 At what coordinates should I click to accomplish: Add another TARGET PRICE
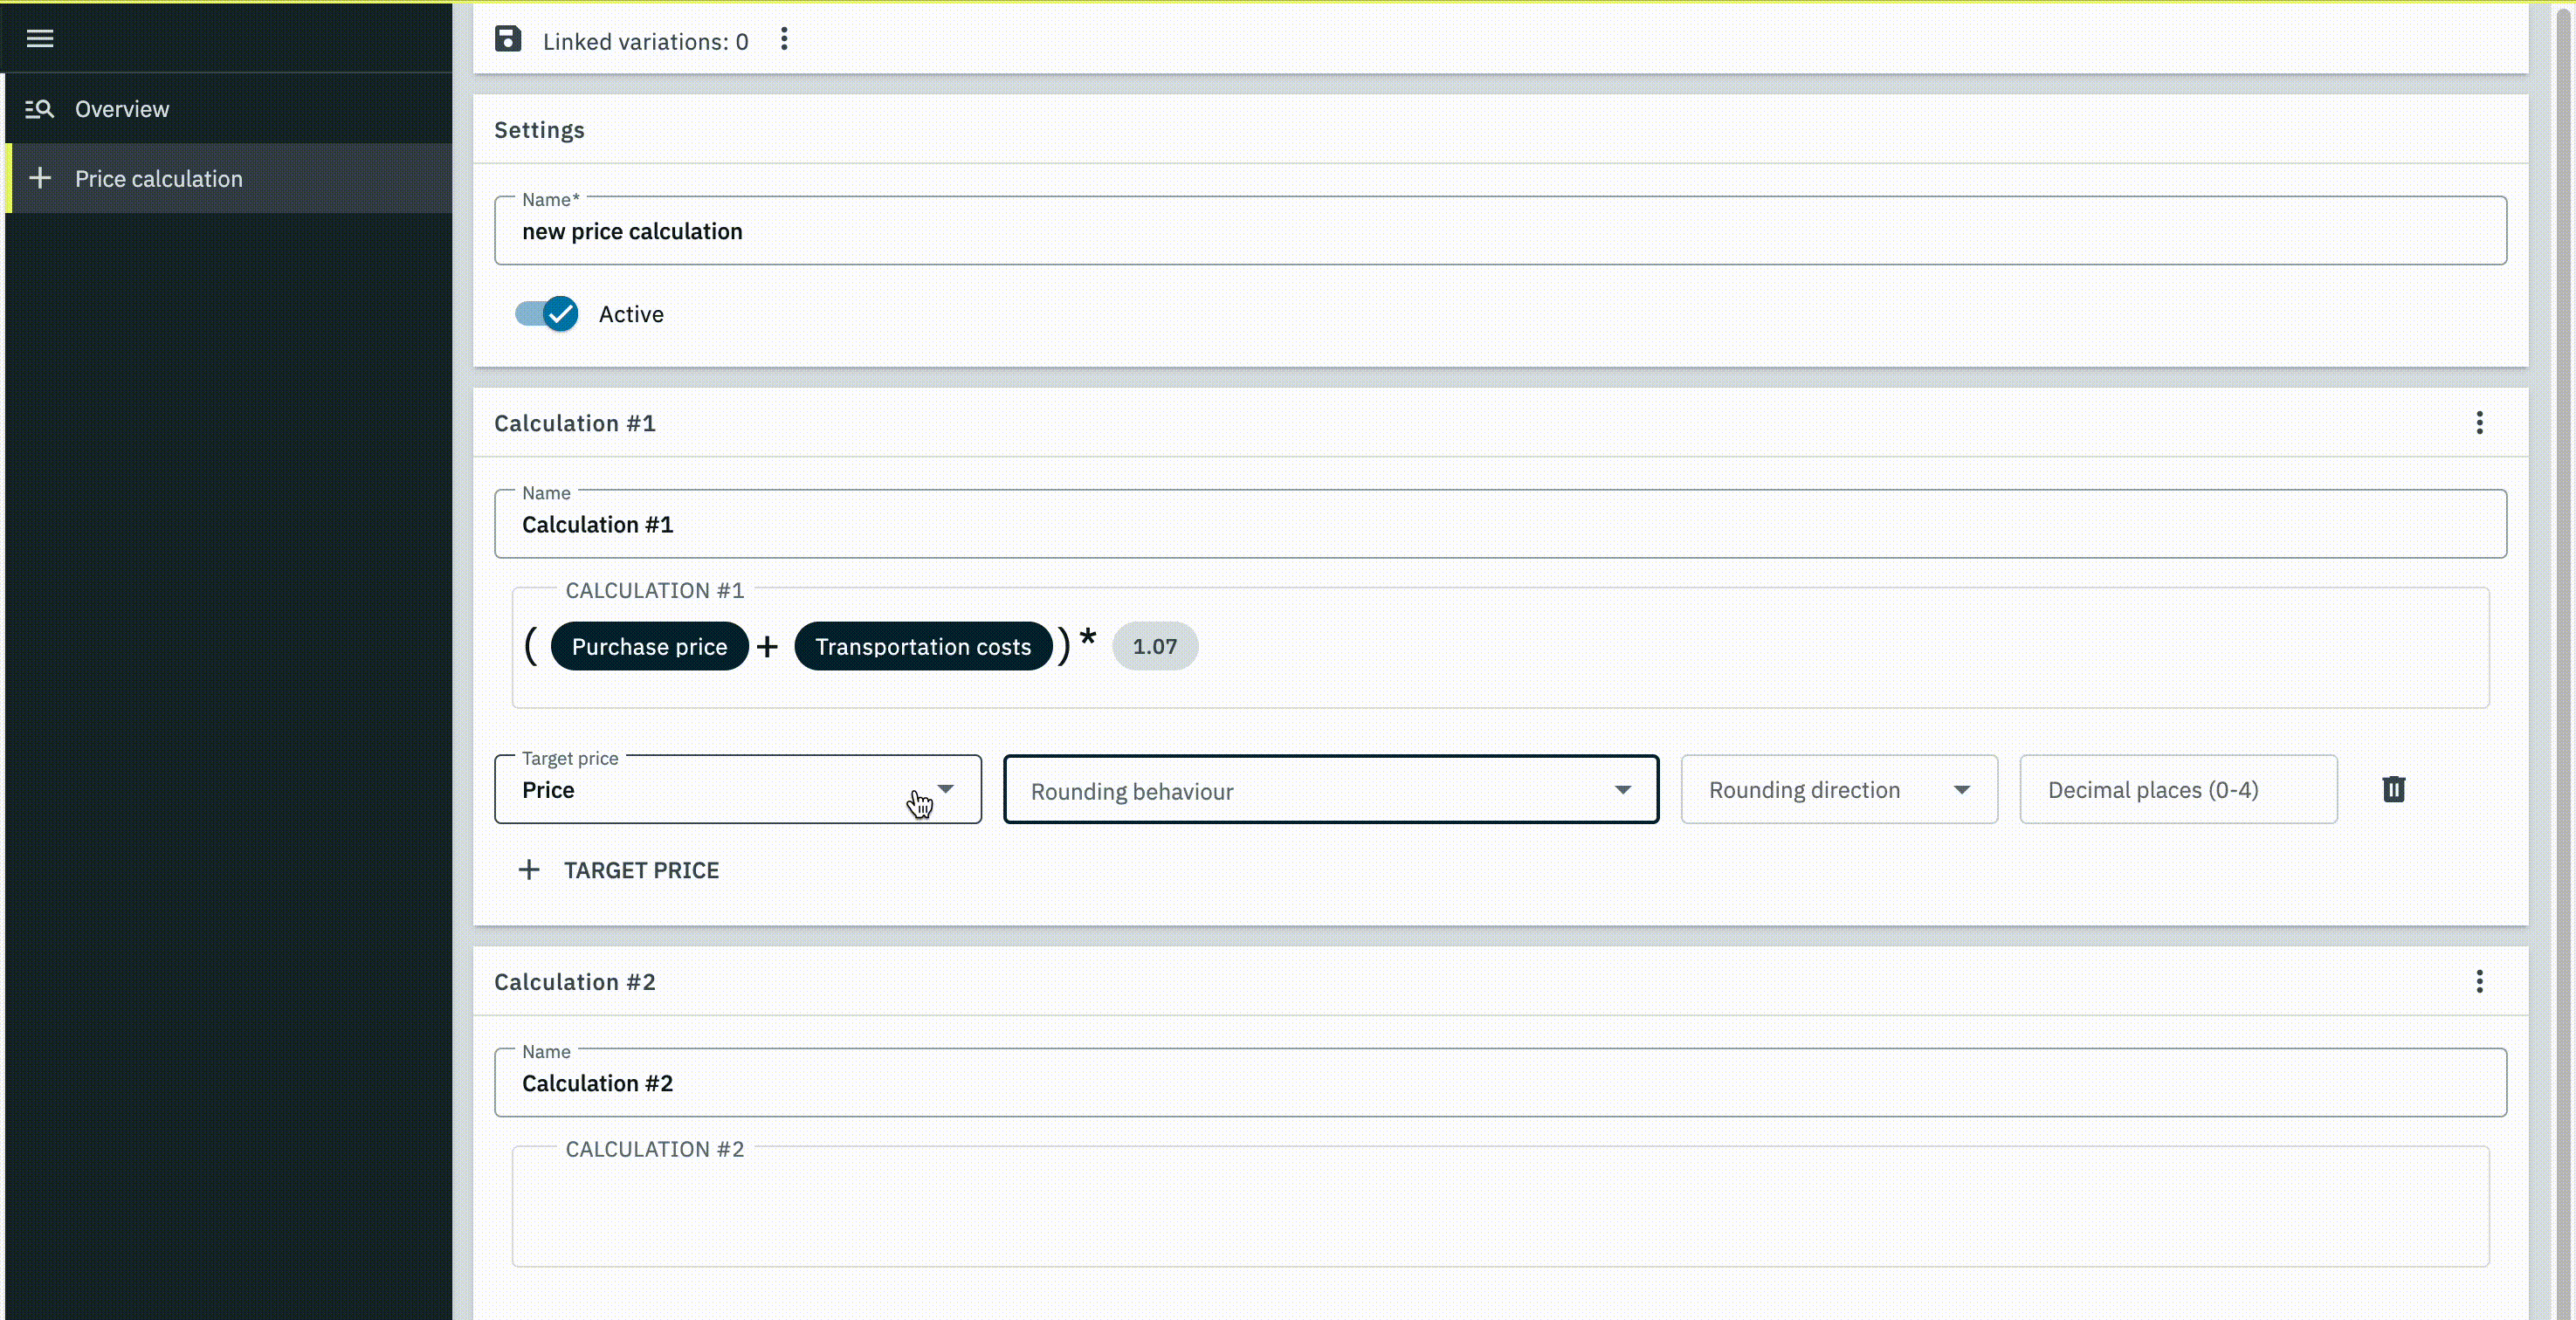(x=619, y=870)
